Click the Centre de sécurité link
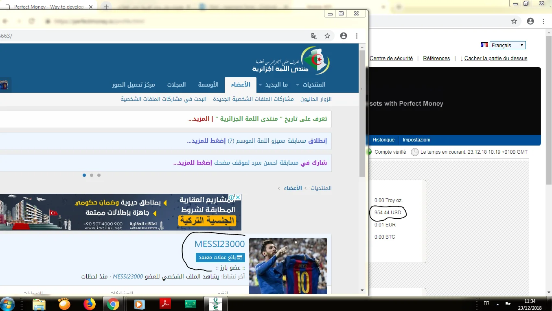The height and width of the screenshot is (311, 552). point(391,59)
